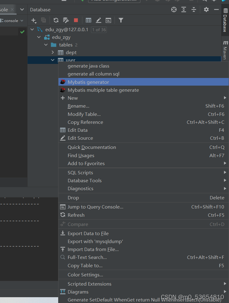Expand the dept table node
Image resolution: width=229 pixels, height=303 pixels.
click(x=53, y=52)
